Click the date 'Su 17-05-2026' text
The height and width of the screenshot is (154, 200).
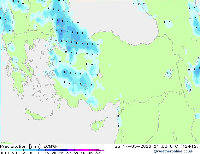(x=133, y=146)
